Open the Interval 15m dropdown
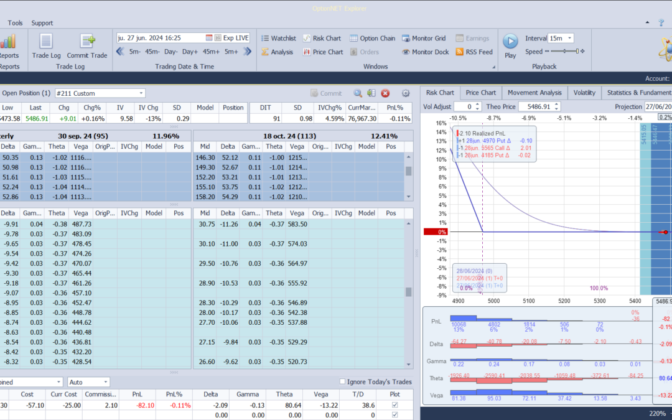The height and width of the screenshot is (420, 672). click(569, 39)
